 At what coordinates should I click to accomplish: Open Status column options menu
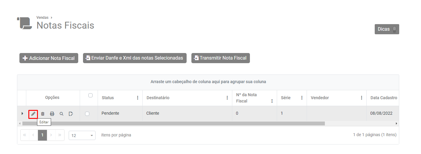coord(138,98)
